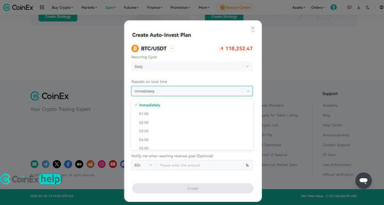This screenshot has height=205, width=384.
Task: Open the Telegram social icon in footer
Action: [46, 164]
